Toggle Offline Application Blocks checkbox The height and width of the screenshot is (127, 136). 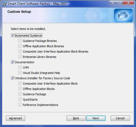[20, 89]
